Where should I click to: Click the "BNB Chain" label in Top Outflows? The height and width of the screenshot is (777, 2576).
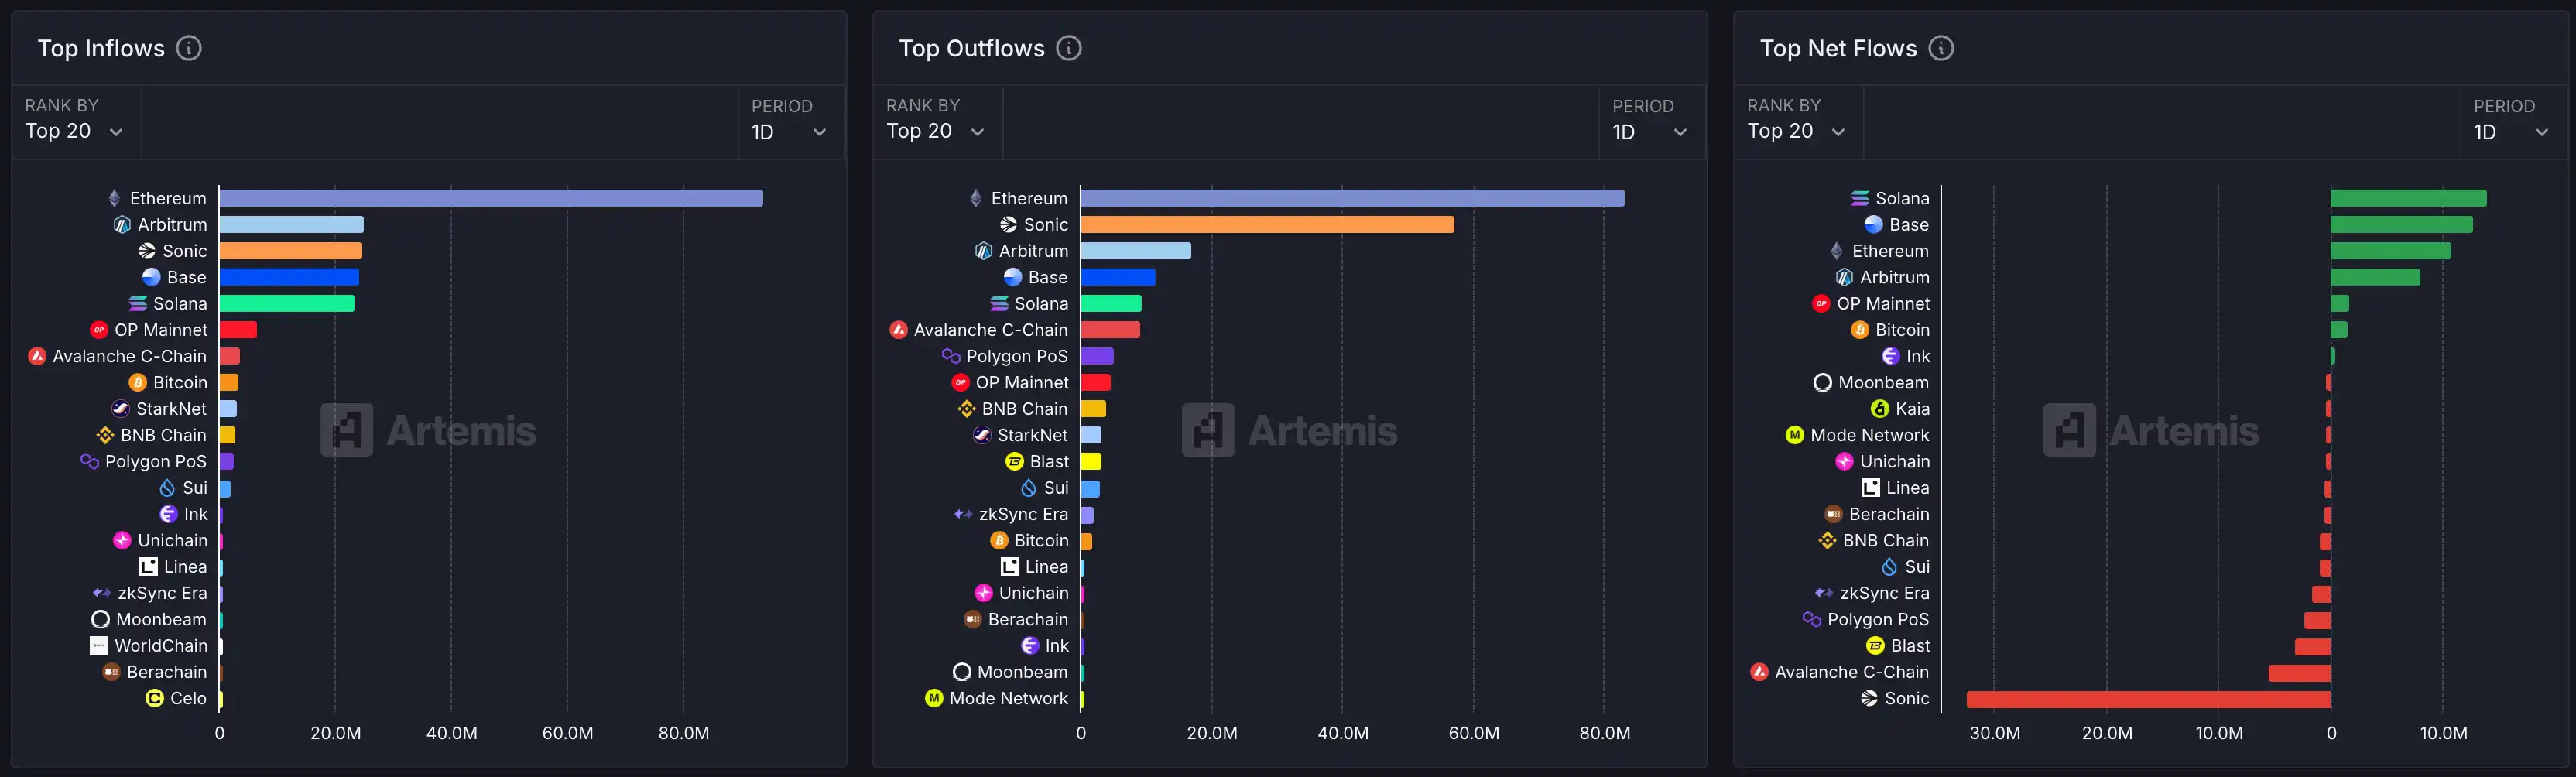pyautogui.click(x=1024, y=409)
